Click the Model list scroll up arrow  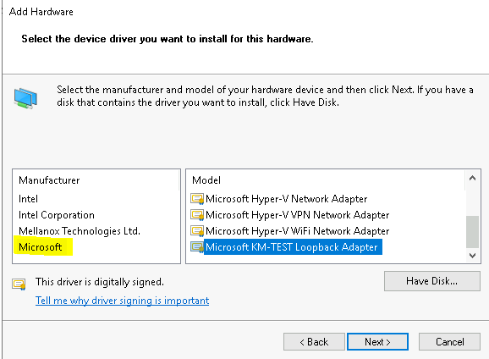(x=472, y=179)
